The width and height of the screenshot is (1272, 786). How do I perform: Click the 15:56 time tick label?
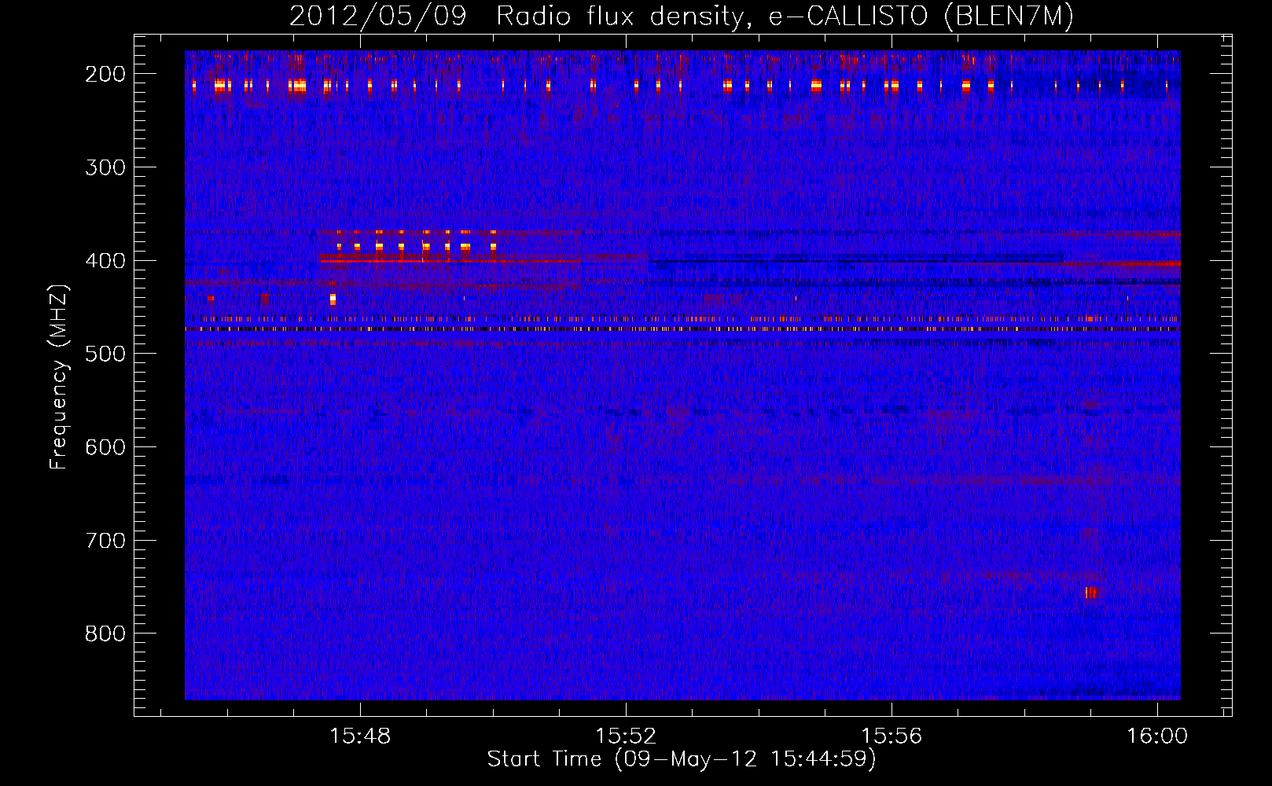[x=892, y=736]
